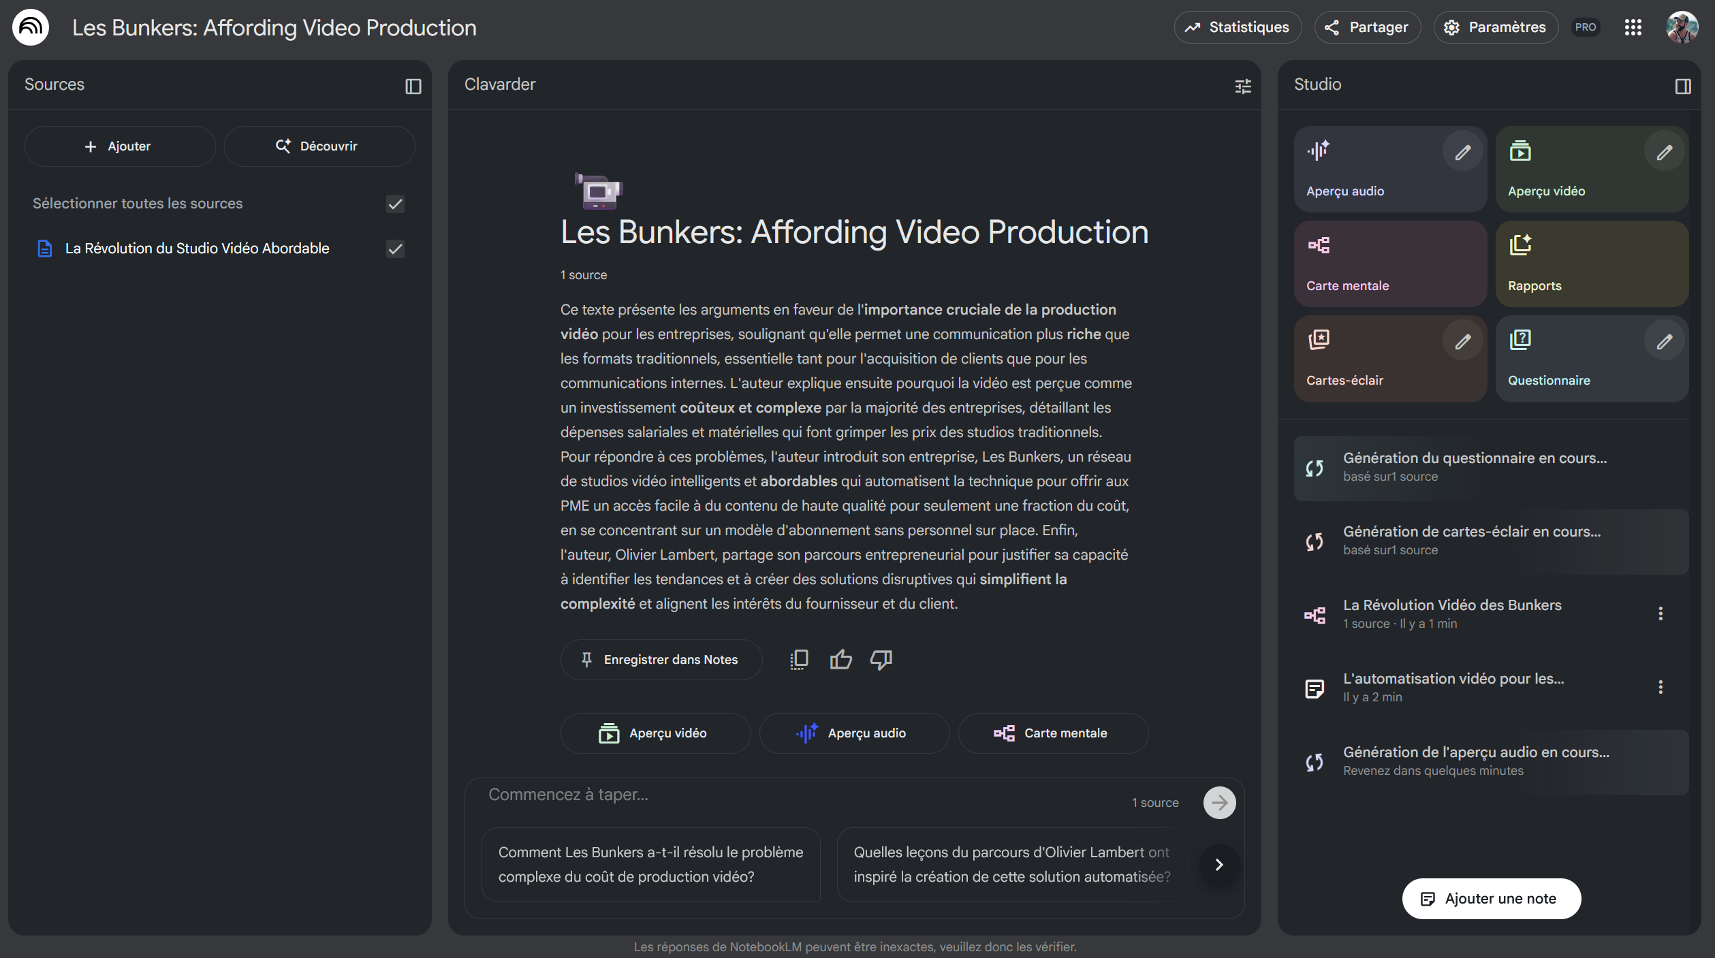Viewport: 1715px width, 958px height.
Task: Collapse the Sources panel icon
Action: click(x=413, y=86)
